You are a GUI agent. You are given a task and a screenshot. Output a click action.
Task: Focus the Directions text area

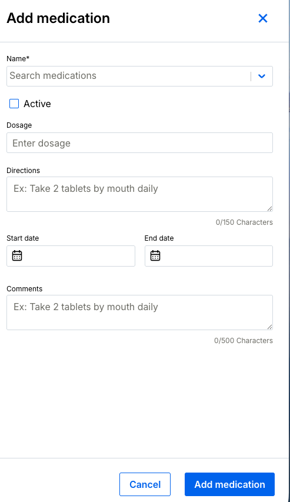[139, 194]
